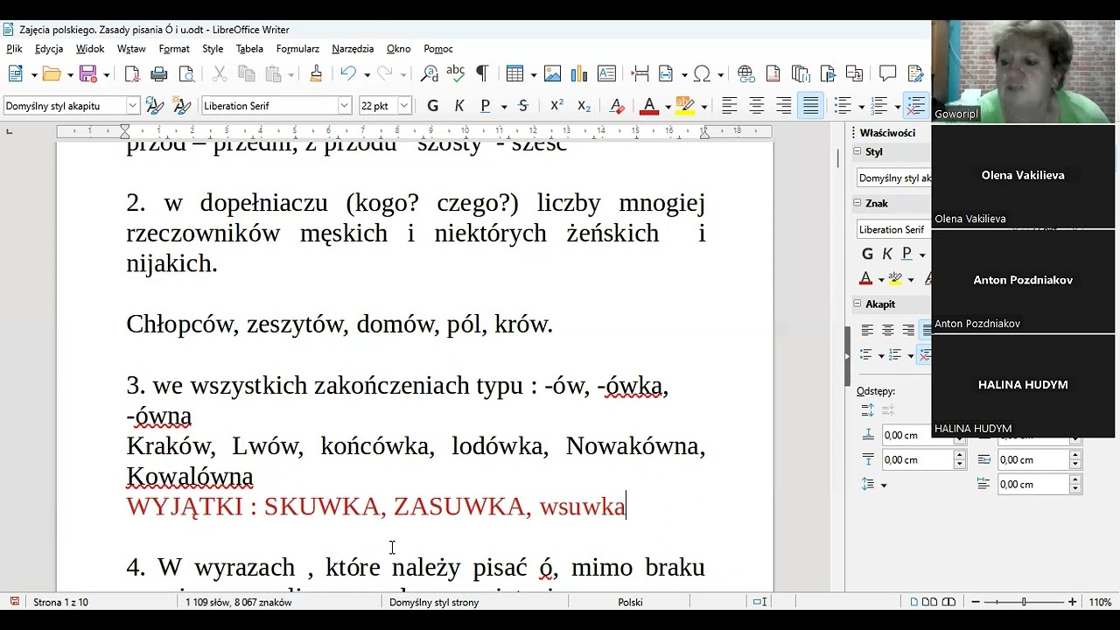1120x630 pixels.
Task: Insert special character Omega icon
Action: point(702,74)
